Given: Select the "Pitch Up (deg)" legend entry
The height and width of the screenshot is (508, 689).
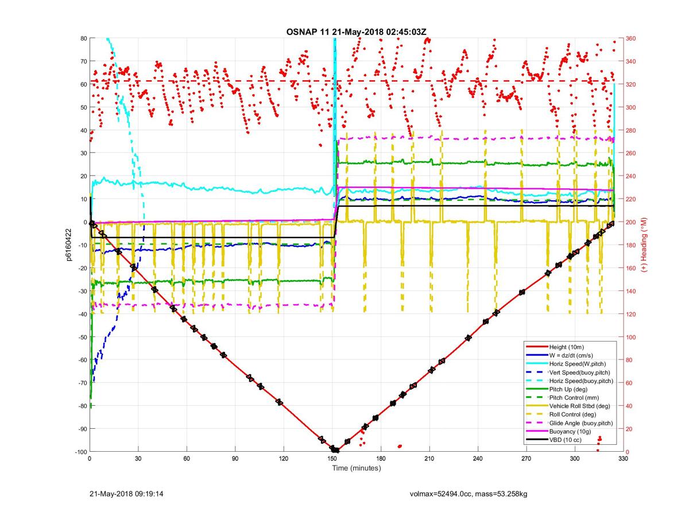Looking at the screenshot, I should [568, 389].
